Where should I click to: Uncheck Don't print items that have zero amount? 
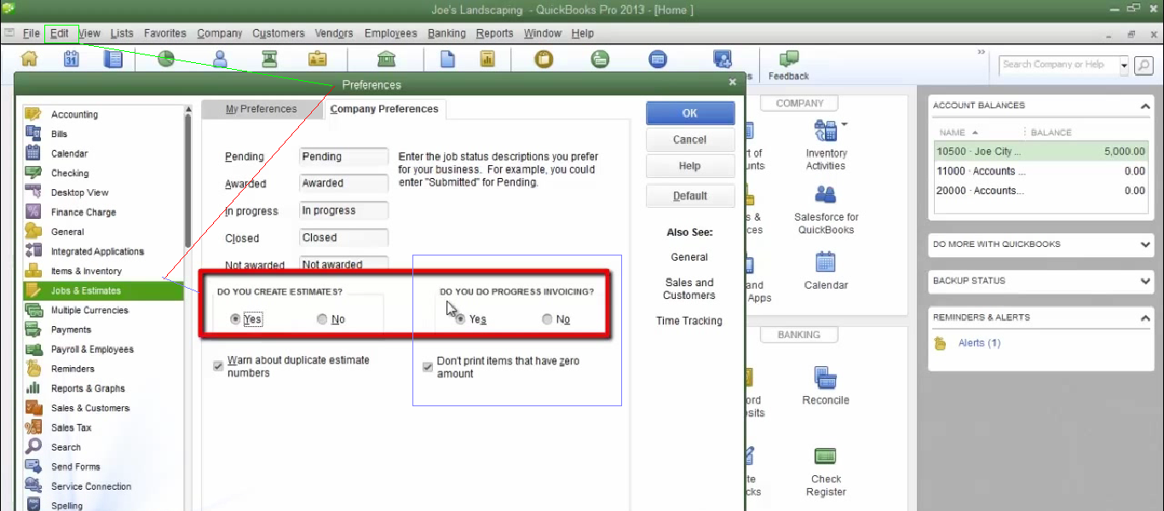pyautogui.click(x=427, y=367)
